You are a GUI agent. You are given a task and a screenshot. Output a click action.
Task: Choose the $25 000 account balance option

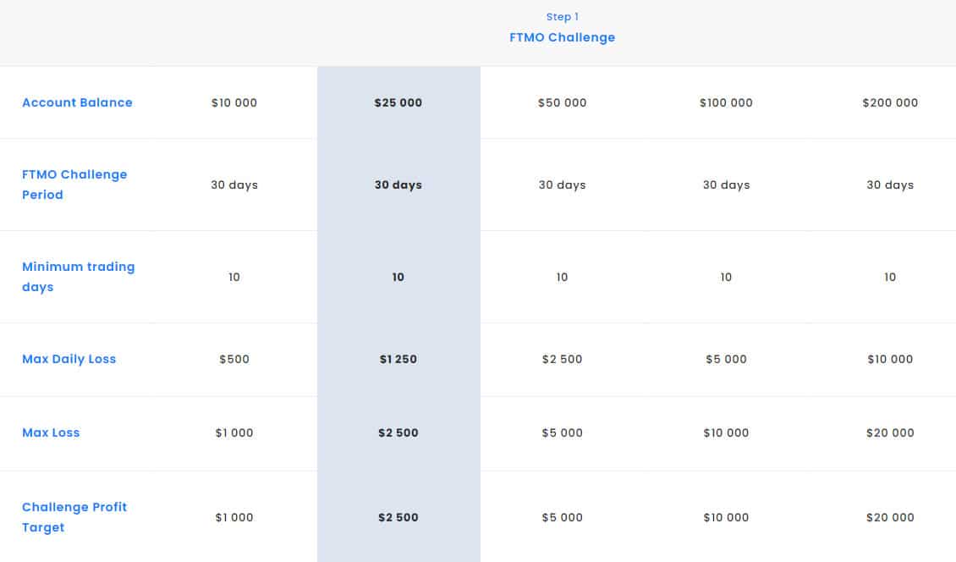click(x=398, y=102)
